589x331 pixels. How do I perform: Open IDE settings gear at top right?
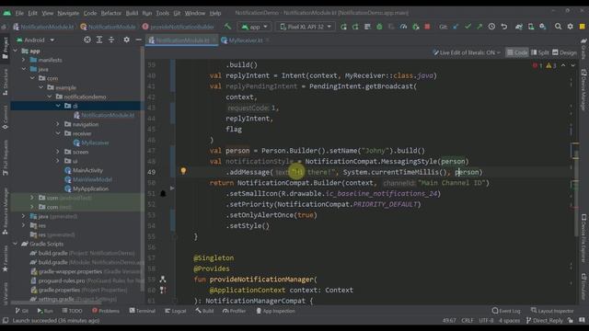(571, 27)
